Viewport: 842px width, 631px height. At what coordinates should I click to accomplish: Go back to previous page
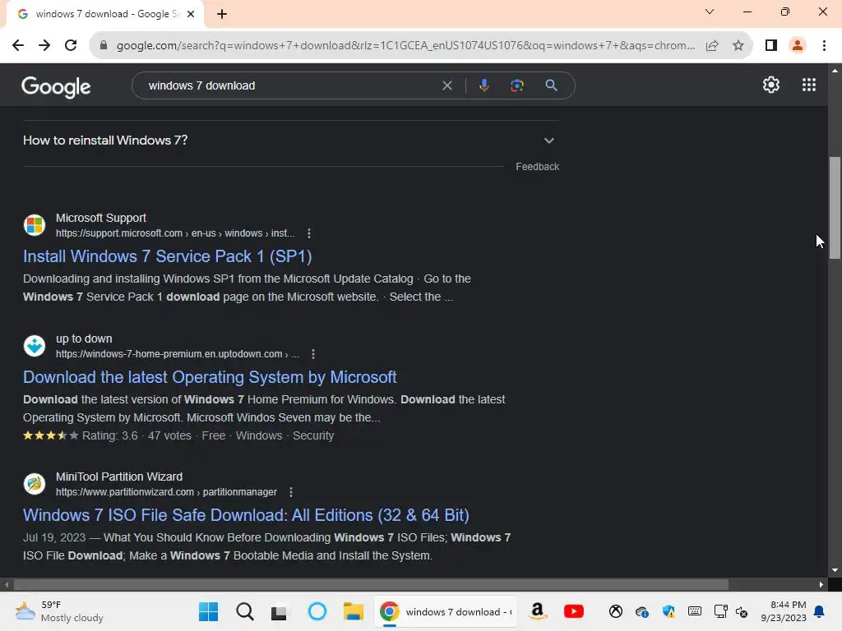click(18, 46)
